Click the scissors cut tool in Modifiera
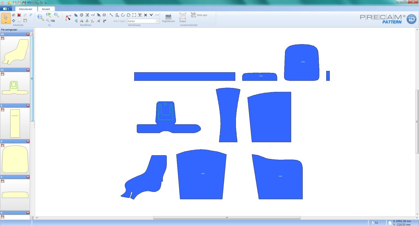The image size is (419, 226). [87, 15]
